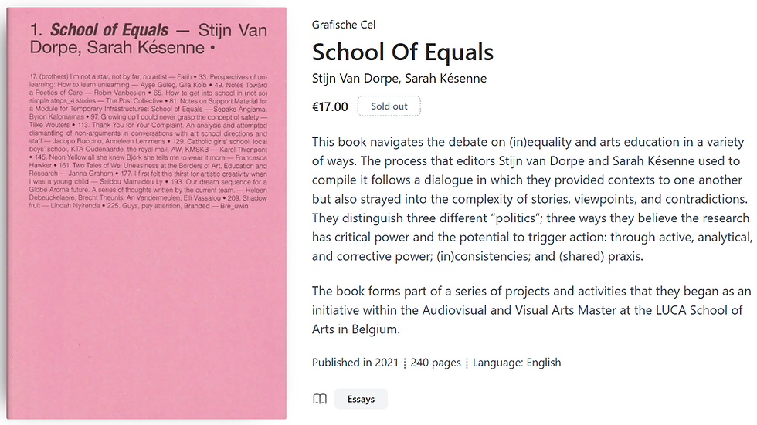Click the €17.00 price label
Screen dimensions: 757x425
tap(330, 106)
